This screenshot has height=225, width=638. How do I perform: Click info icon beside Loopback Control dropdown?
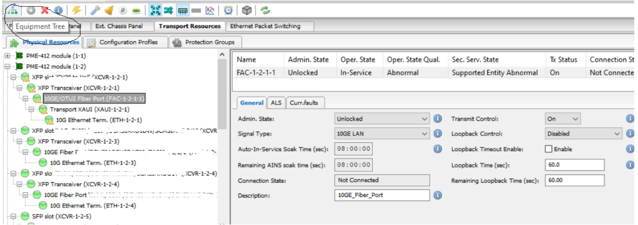[x=630, y=133]
